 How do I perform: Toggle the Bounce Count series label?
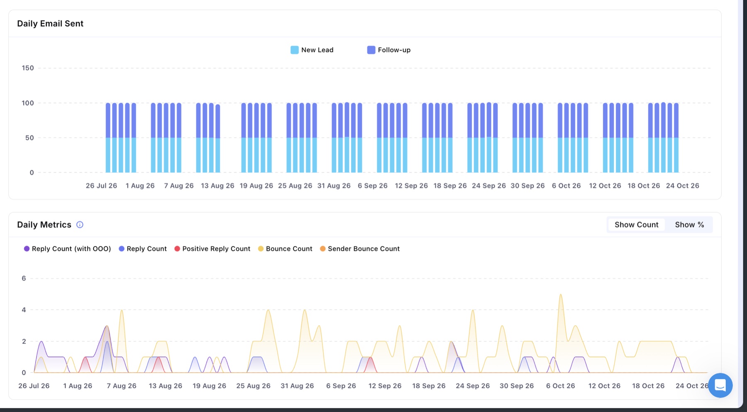tap(289, 249)
